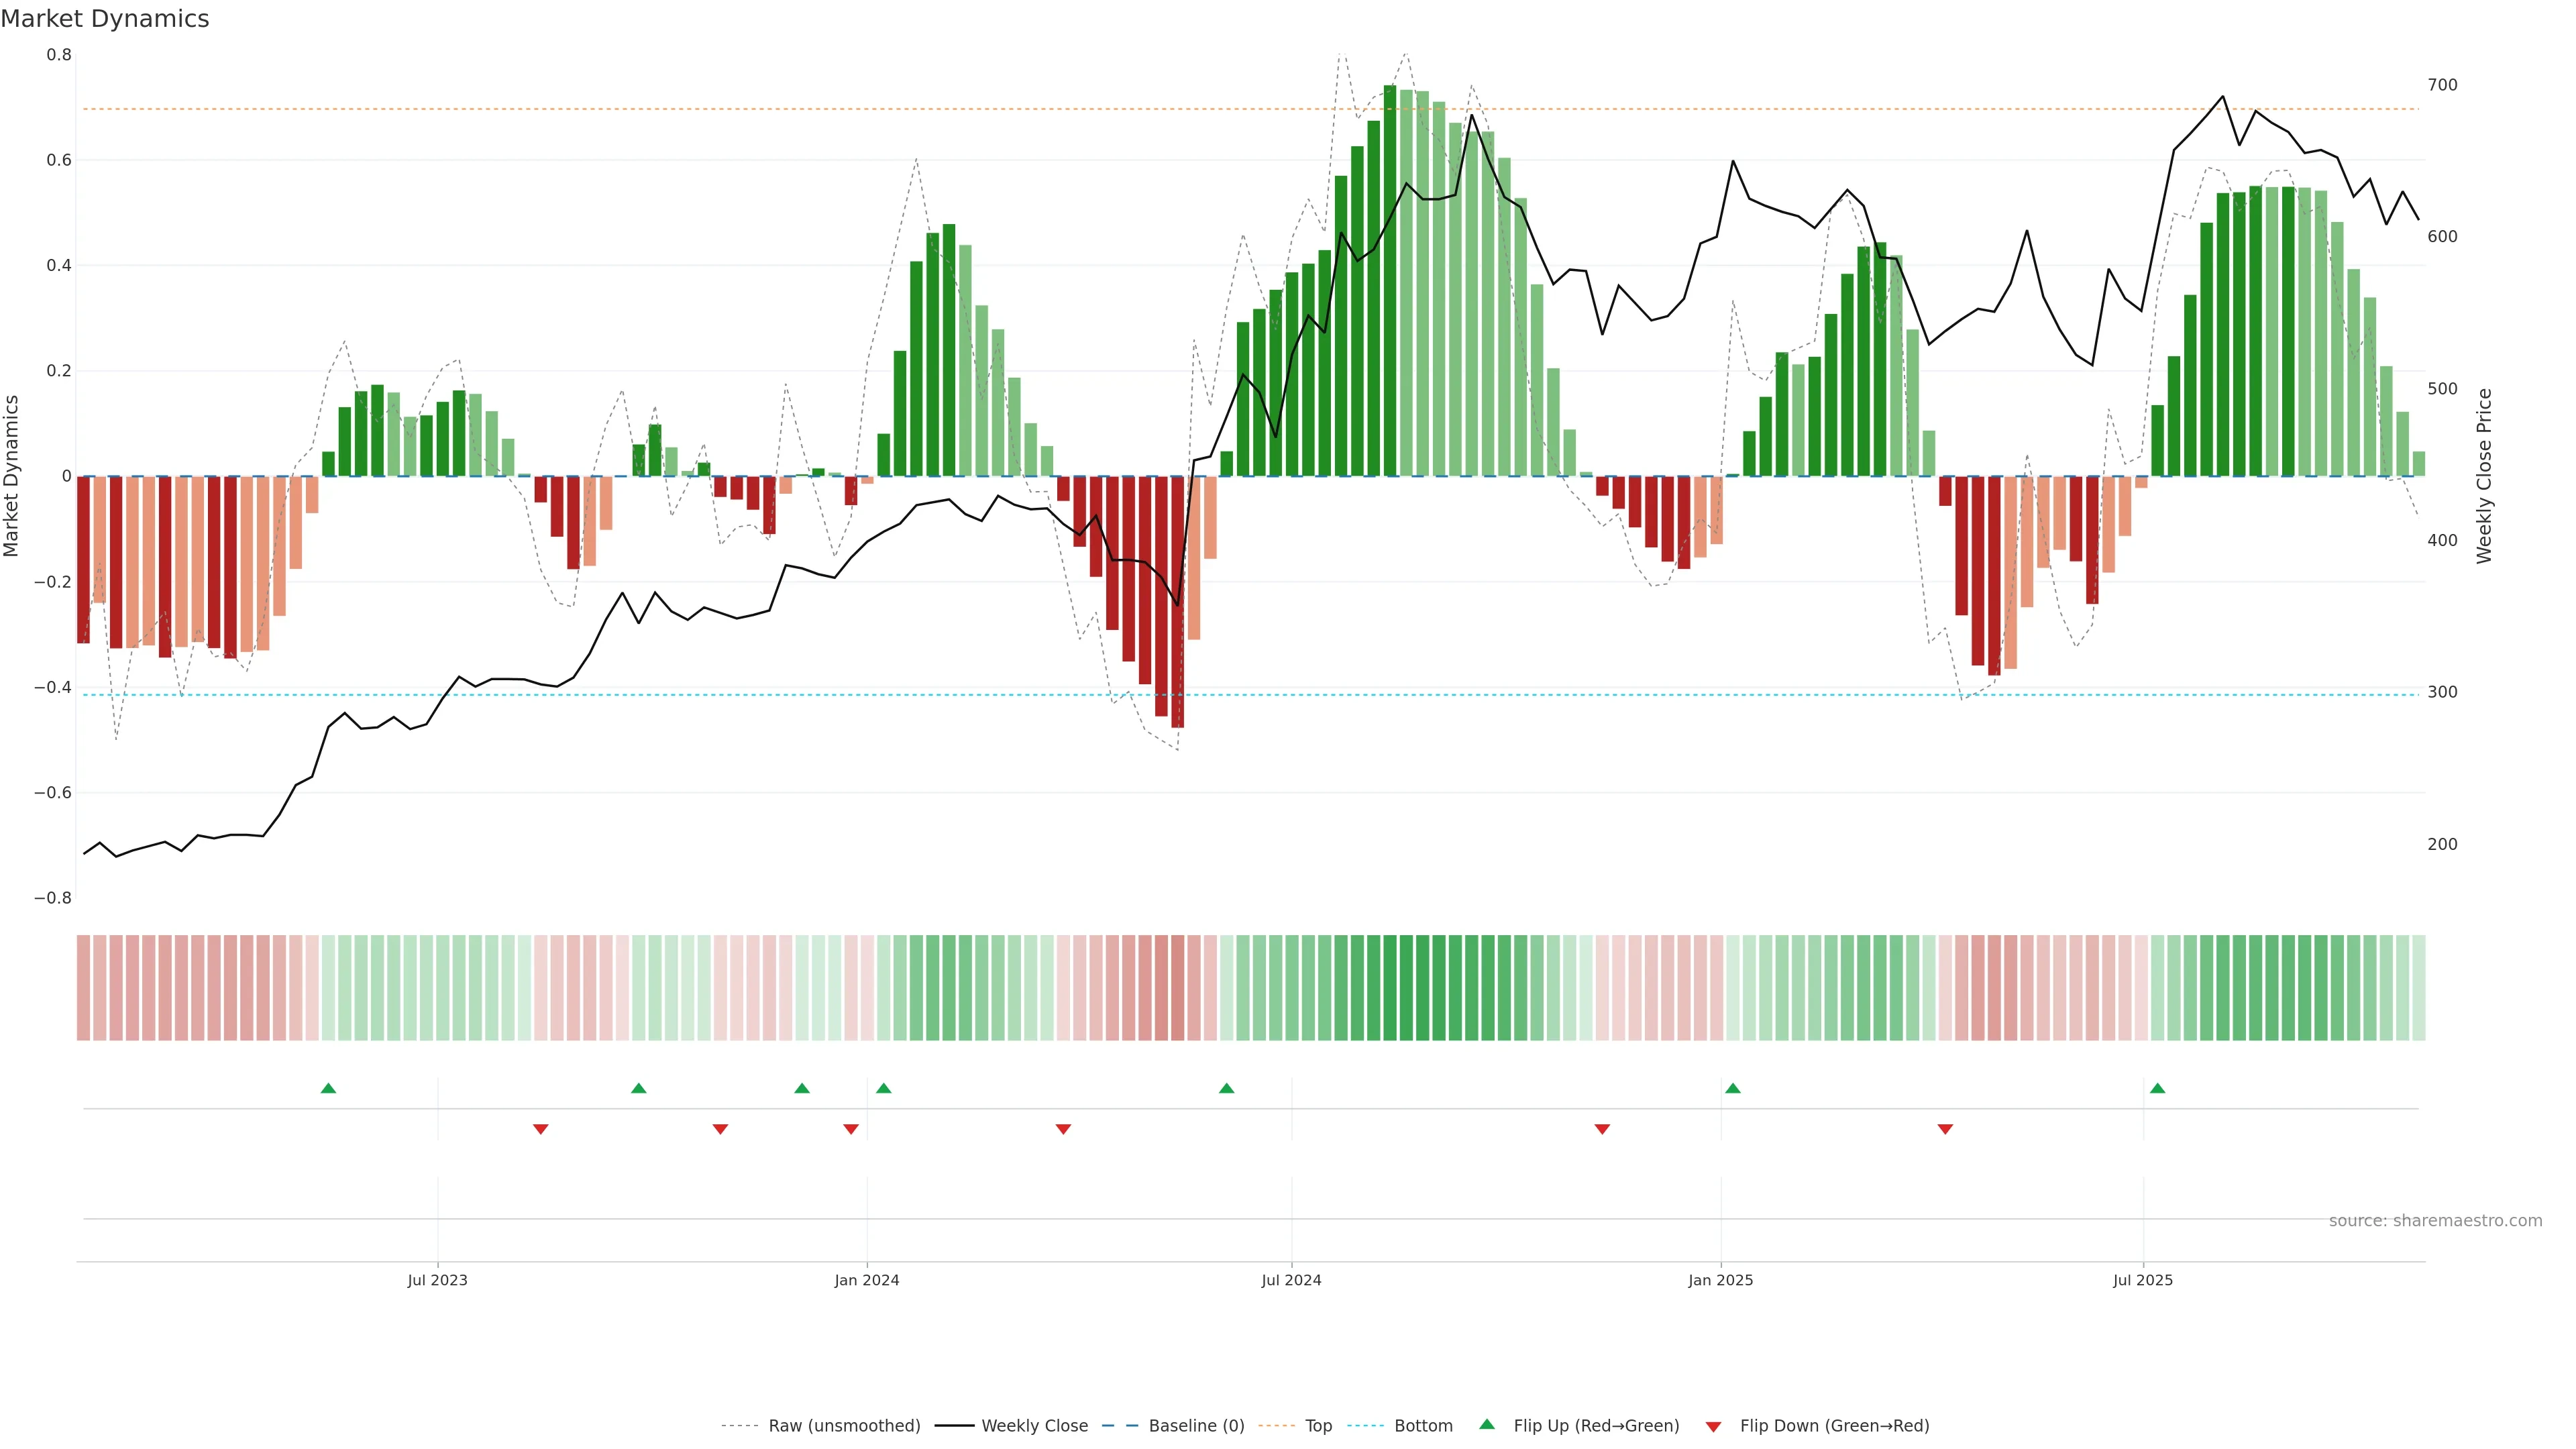
Task: Click the flip-up marker nearest Jan 2025
Action: (x=1733, y=1088)
